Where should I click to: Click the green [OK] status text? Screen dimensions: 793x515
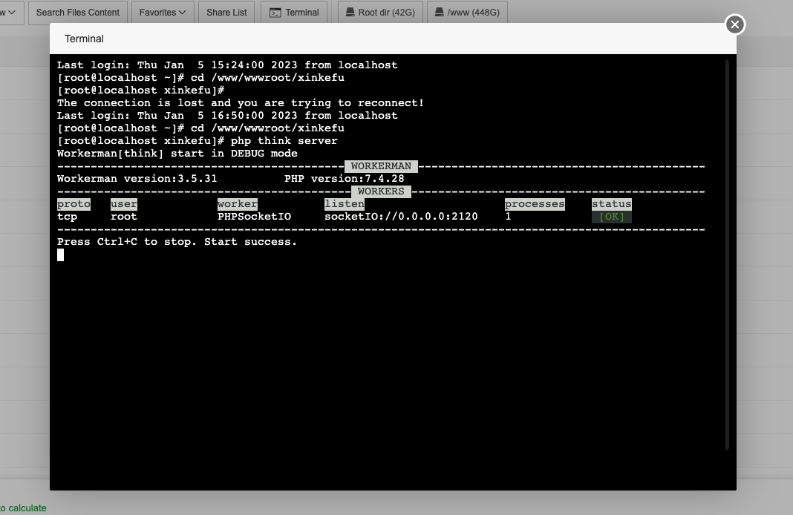click(x=611, y=217)
